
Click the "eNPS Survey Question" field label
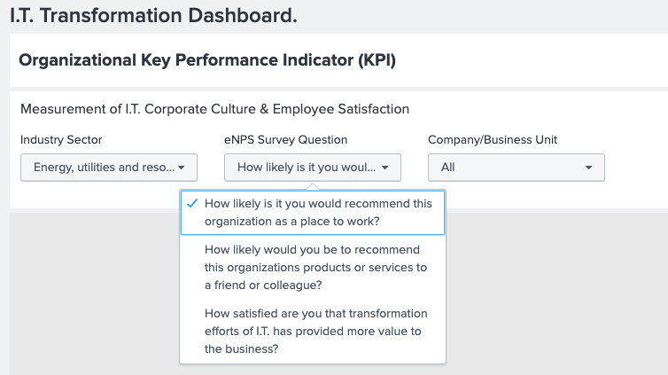point(285,140)
